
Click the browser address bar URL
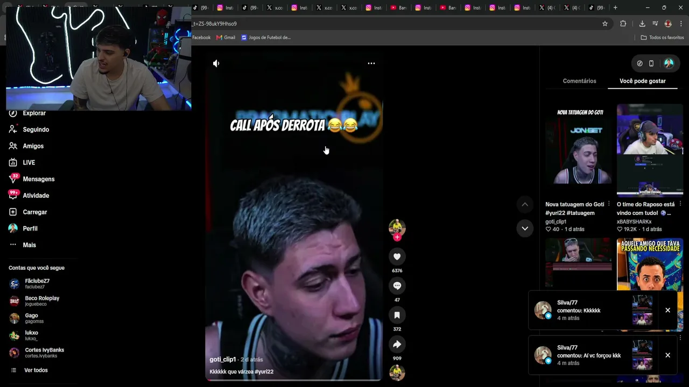[395, 24]
